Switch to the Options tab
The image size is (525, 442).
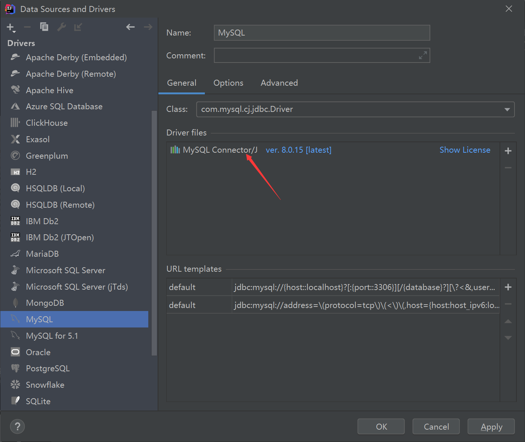[x=228, y=83]
